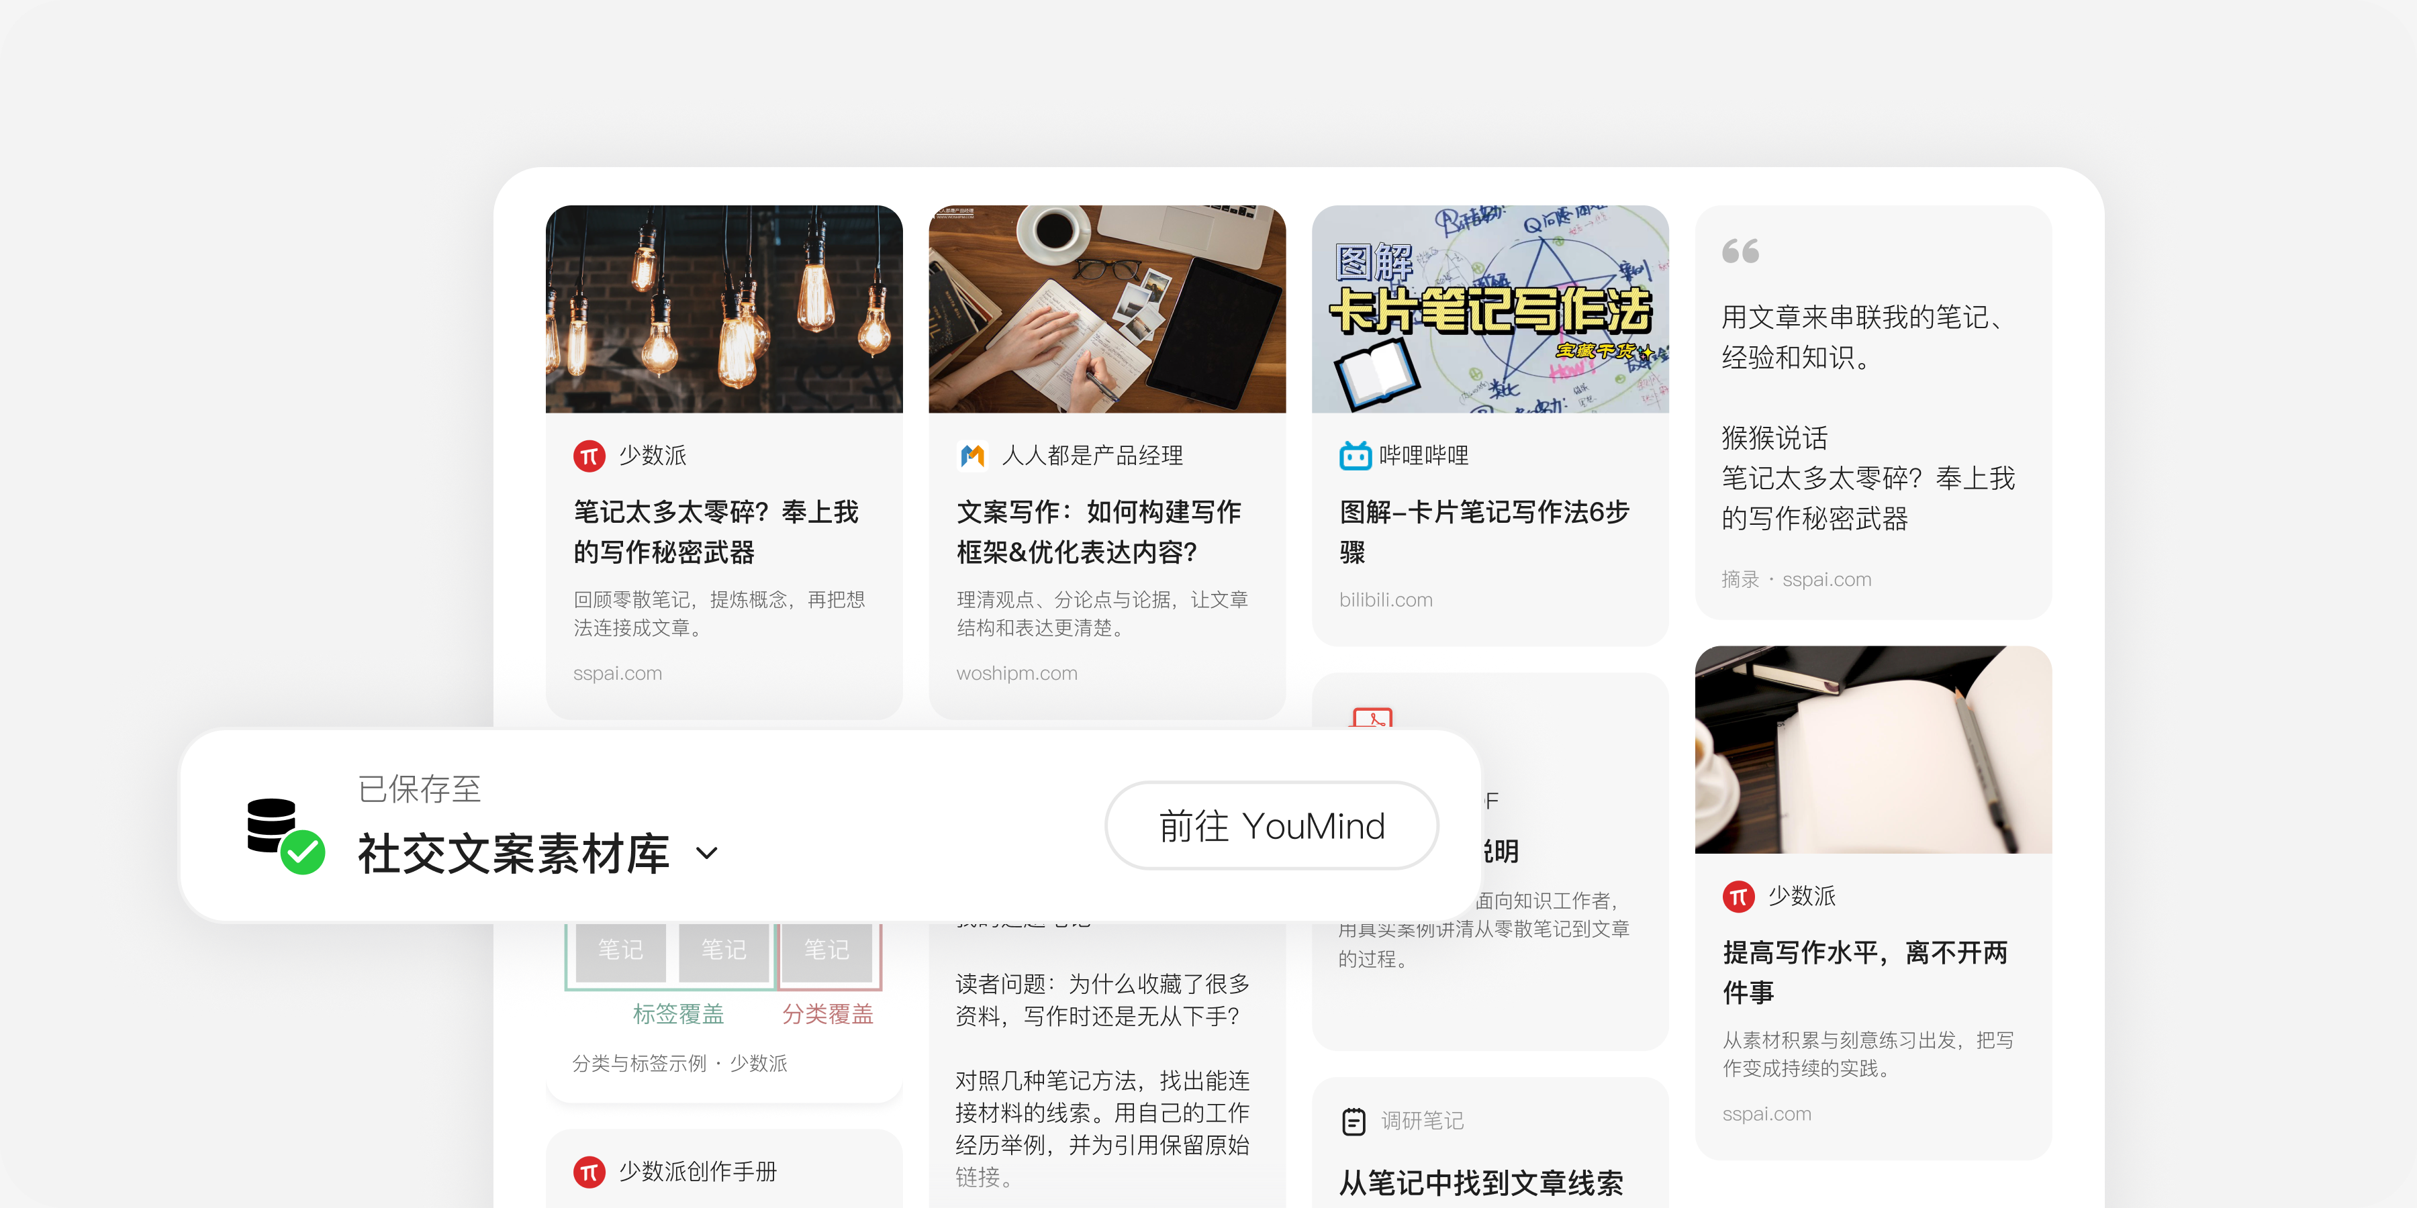
Task: Open the 卡片笔记写作法 video thumbnail
Action: [x=1490, y=309]
